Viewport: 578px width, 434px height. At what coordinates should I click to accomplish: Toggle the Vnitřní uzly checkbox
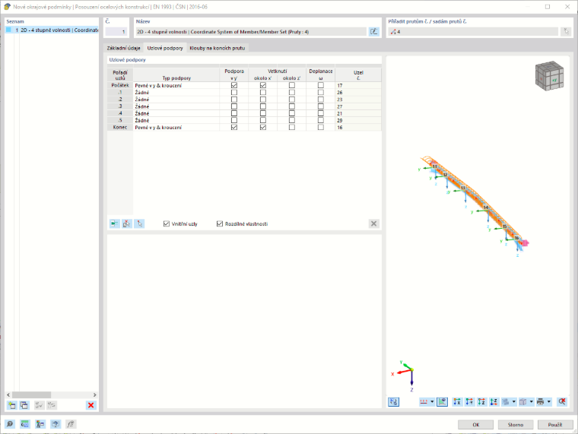[167, 223]
